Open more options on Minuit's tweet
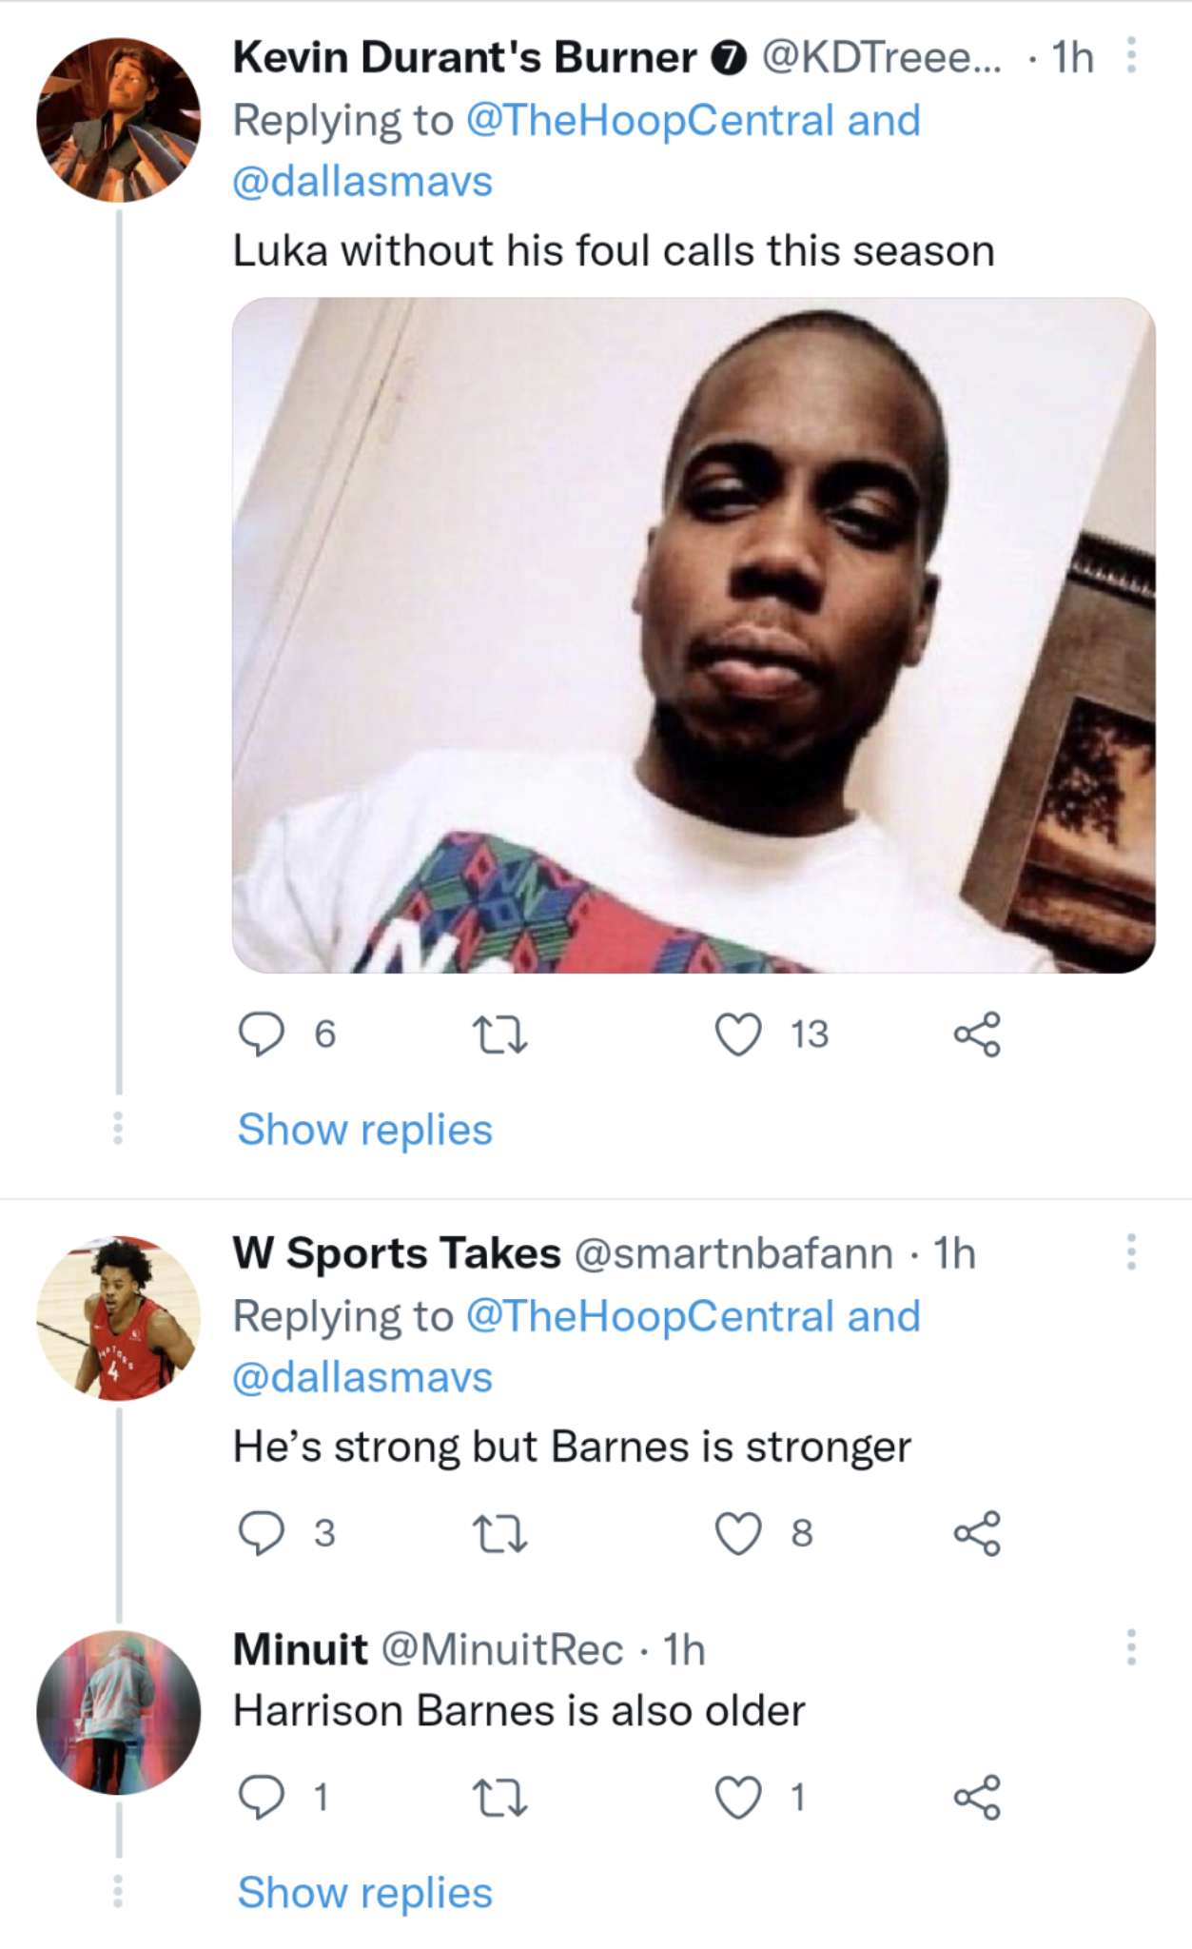Viewport: 1192px width, 1949px height. coord(1131,1647)
